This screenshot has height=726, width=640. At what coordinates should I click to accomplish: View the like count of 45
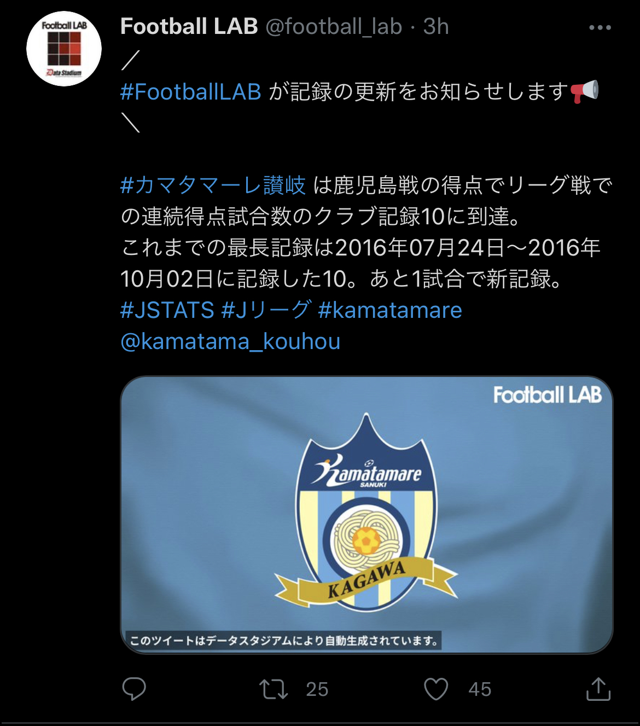pos(480,689)
